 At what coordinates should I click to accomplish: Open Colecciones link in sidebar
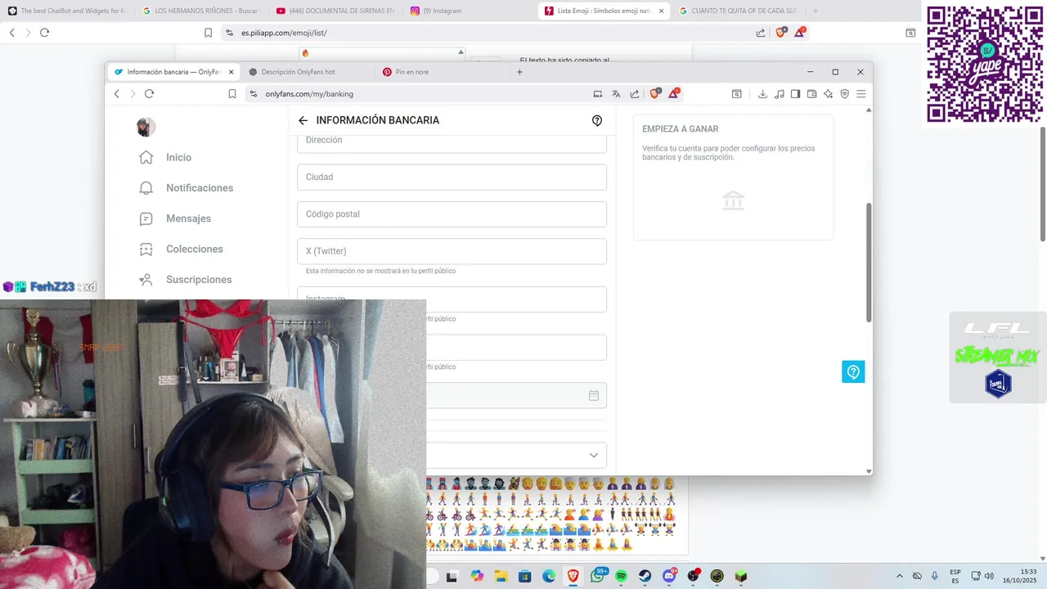pos(195,249)
